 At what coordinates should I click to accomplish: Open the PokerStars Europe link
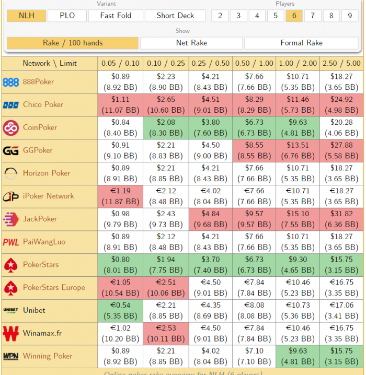tap(54, 287)
